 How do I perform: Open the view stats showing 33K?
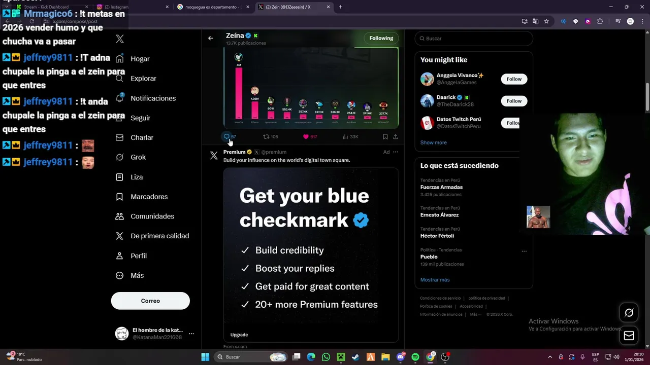pos(350,136)
